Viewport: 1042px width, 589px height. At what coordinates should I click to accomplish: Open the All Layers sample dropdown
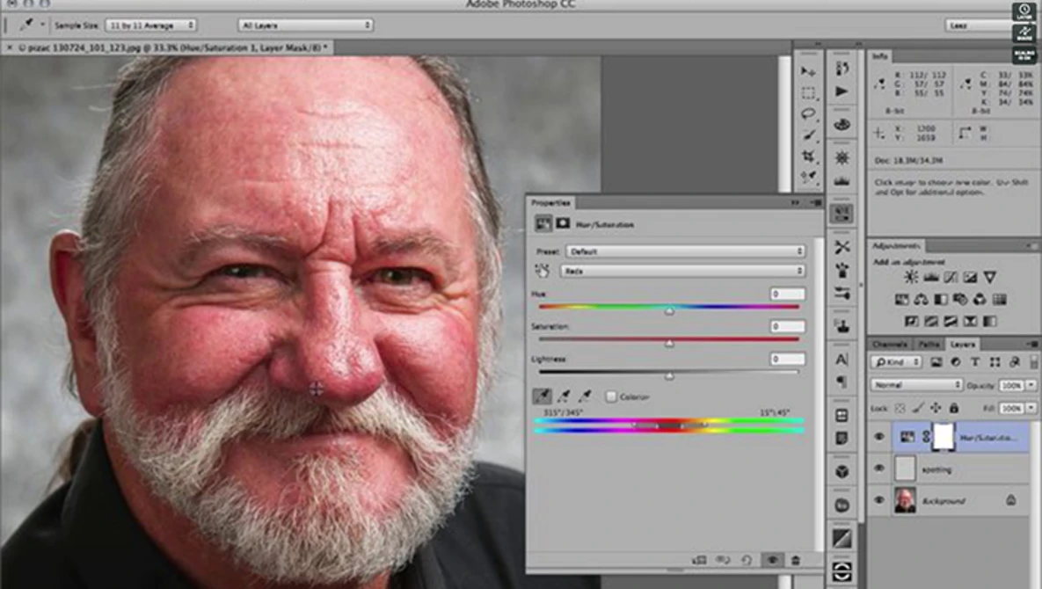click(x=306, y=25)
